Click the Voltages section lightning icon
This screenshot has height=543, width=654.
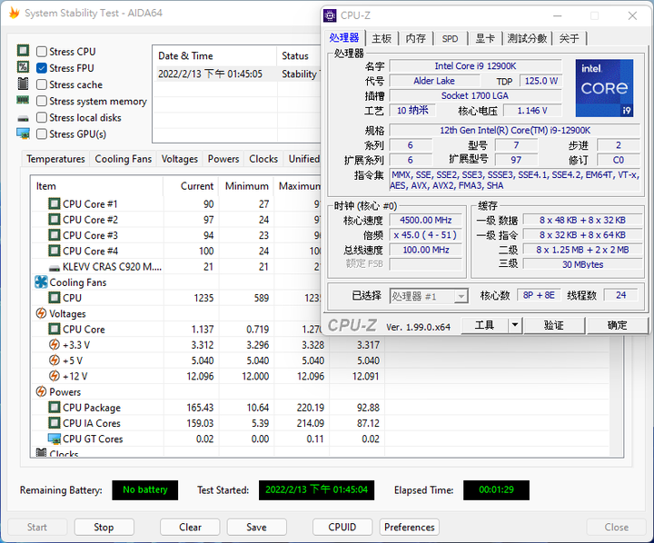tap(41, 313)
